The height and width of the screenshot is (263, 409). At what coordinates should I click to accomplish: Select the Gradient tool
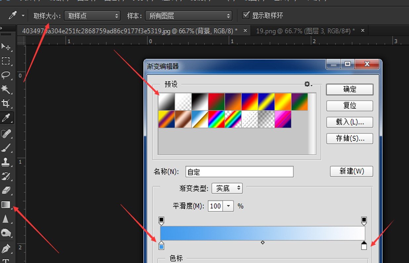click(6, 205)
